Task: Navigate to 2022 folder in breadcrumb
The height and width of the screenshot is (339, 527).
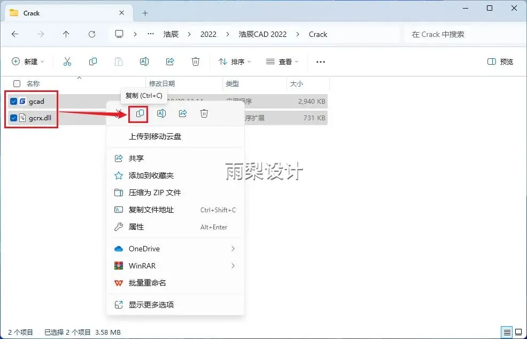Action: coord(208,34)
